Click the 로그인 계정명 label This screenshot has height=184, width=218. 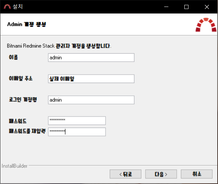point(23,100)
